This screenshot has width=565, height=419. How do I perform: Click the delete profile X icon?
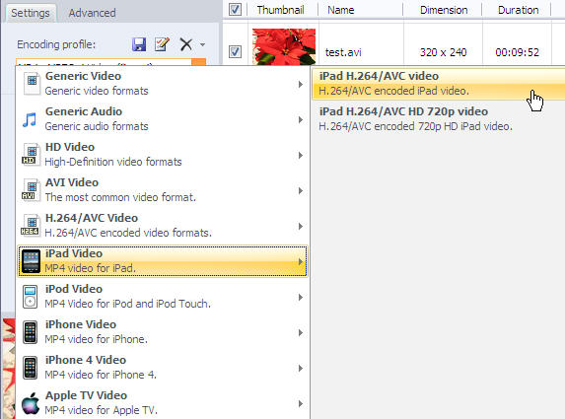point(186,44)
